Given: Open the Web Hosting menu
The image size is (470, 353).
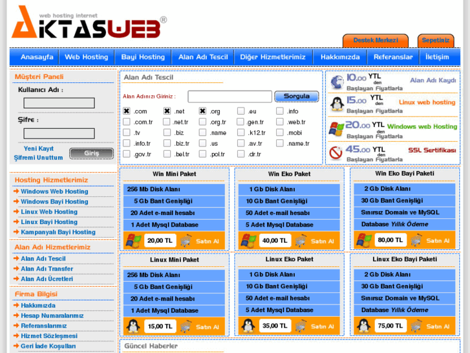Looking at the screenshot, I should [87, 57].
